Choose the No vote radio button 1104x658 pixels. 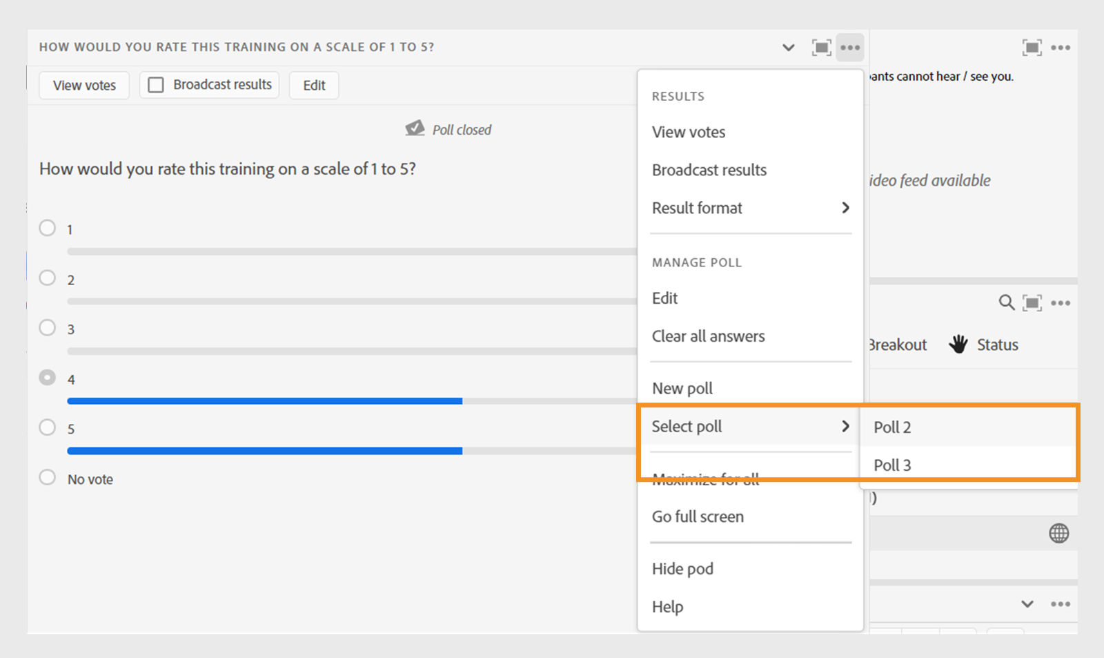48,477
